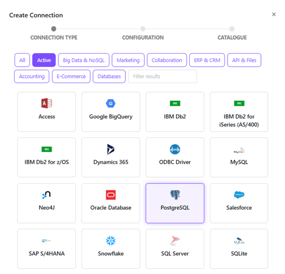Viewport: 285px width, 274px height.
Task: Jump to the Configuration step marker
Action: pyautogui.click(x=143, y=29)
